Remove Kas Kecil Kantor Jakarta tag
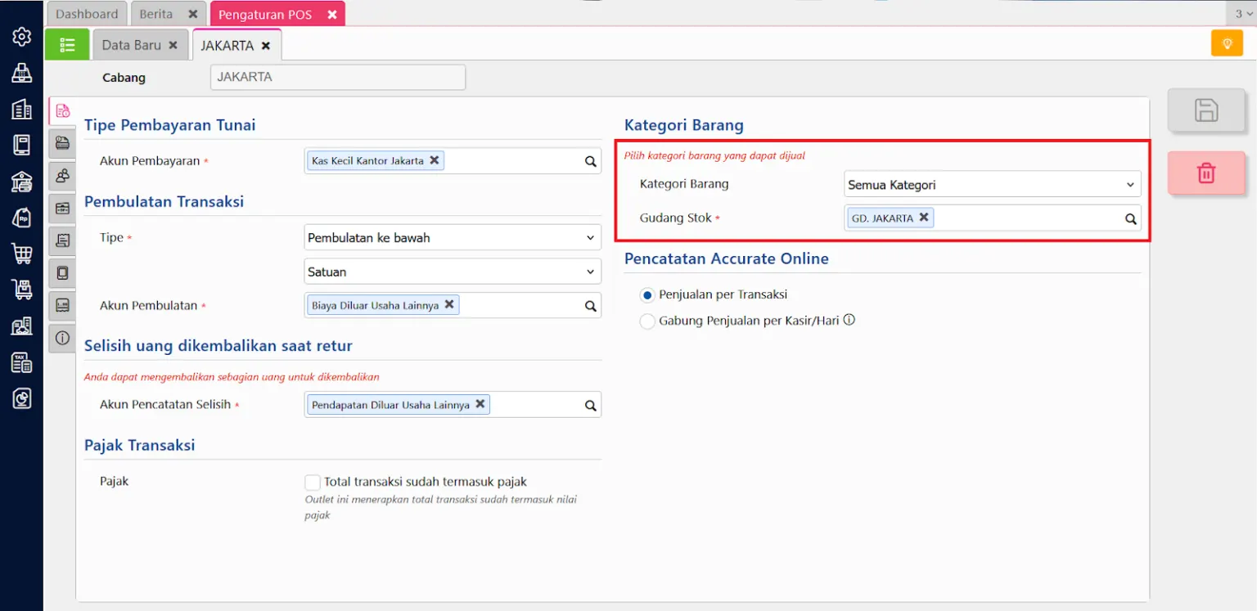Screen dimensions: 1257x611 pyautogui.click(x=435, y=160)
